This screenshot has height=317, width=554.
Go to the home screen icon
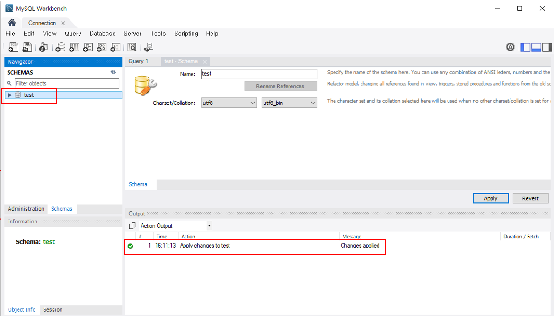click(x=12, y=23)
